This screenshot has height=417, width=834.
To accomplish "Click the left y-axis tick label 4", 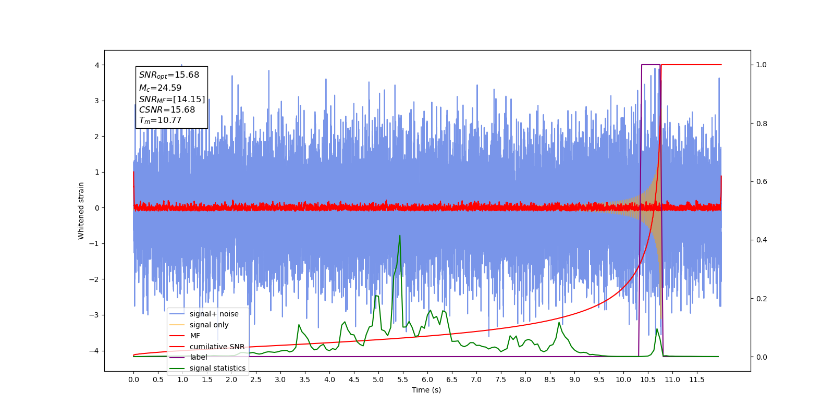I will (x=97, y=65).
